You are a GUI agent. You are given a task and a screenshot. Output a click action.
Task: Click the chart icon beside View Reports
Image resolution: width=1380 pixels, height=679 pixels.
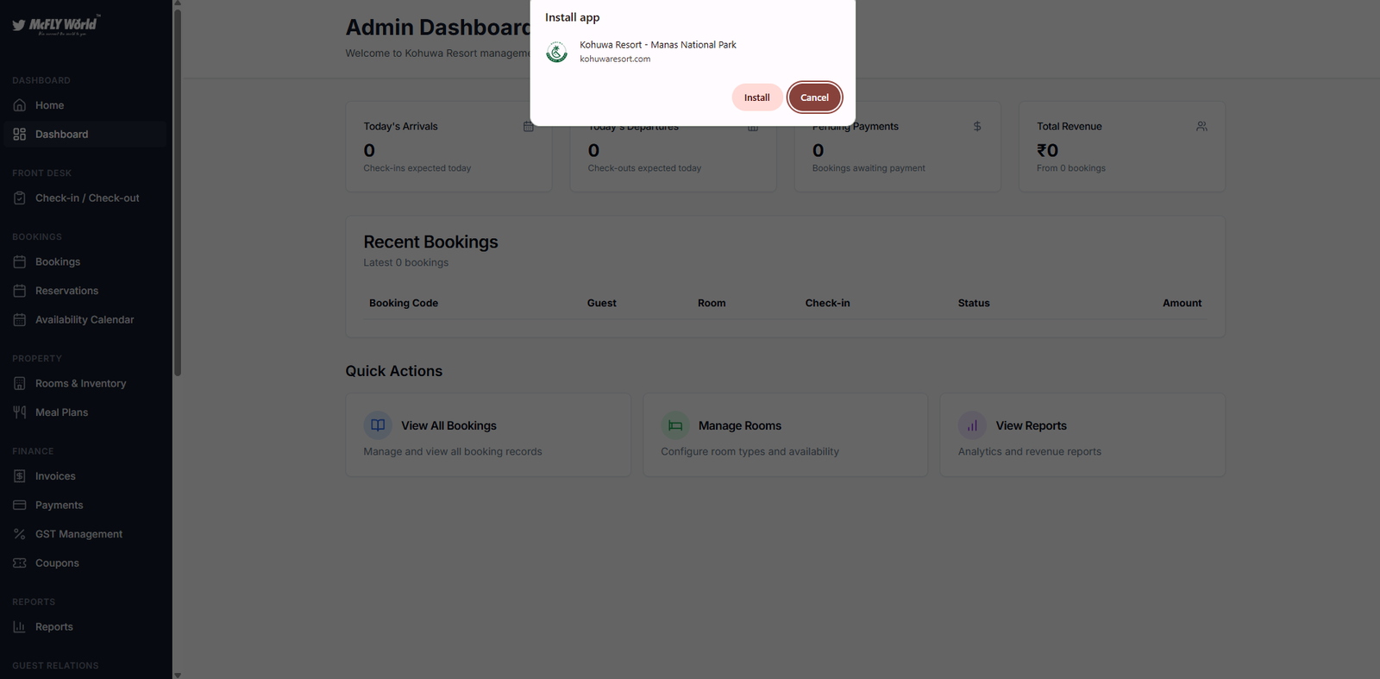972,425
